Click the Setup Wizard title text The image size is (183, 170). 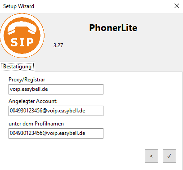pyautogui.click(x=18, y=6)
